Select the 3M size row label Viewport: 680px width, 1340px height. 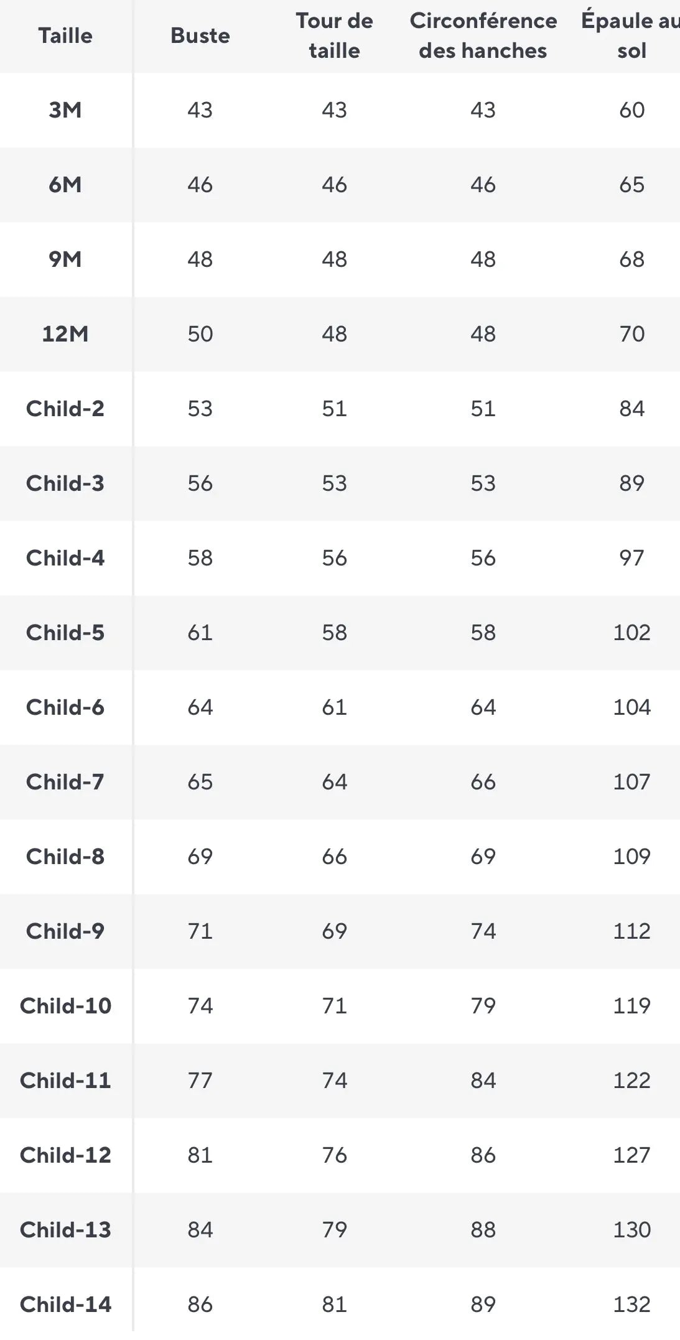point(65,110)
